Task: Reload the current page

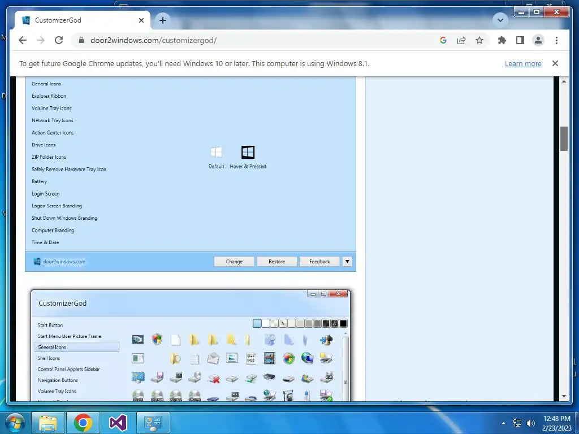Action: pyautogui.click(x=59, y=40)
